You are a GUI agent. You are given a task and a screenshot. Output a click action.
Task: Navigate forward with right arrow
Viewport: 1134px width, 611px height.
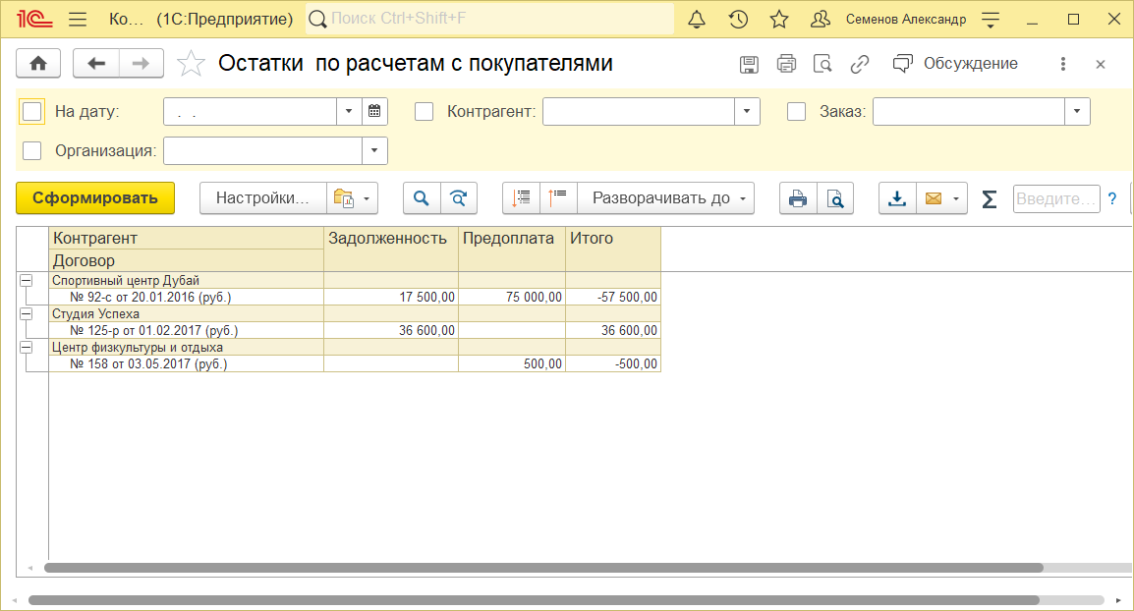pos(142,64)
